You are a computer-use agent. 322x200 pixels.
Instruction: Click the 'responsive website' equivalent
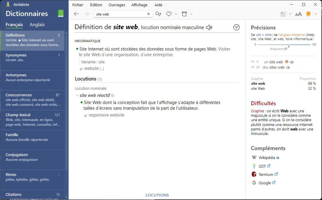[106, 115]
